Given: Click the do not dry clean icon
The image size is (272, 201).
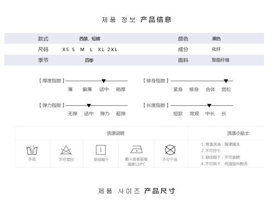Looking at the screenshot, I should coord(170,150).
